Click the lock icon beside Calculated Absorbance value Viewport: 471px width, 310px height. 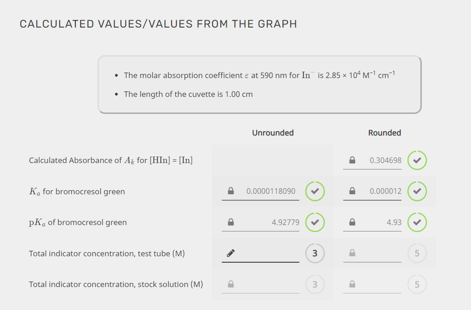pos(352,160)
